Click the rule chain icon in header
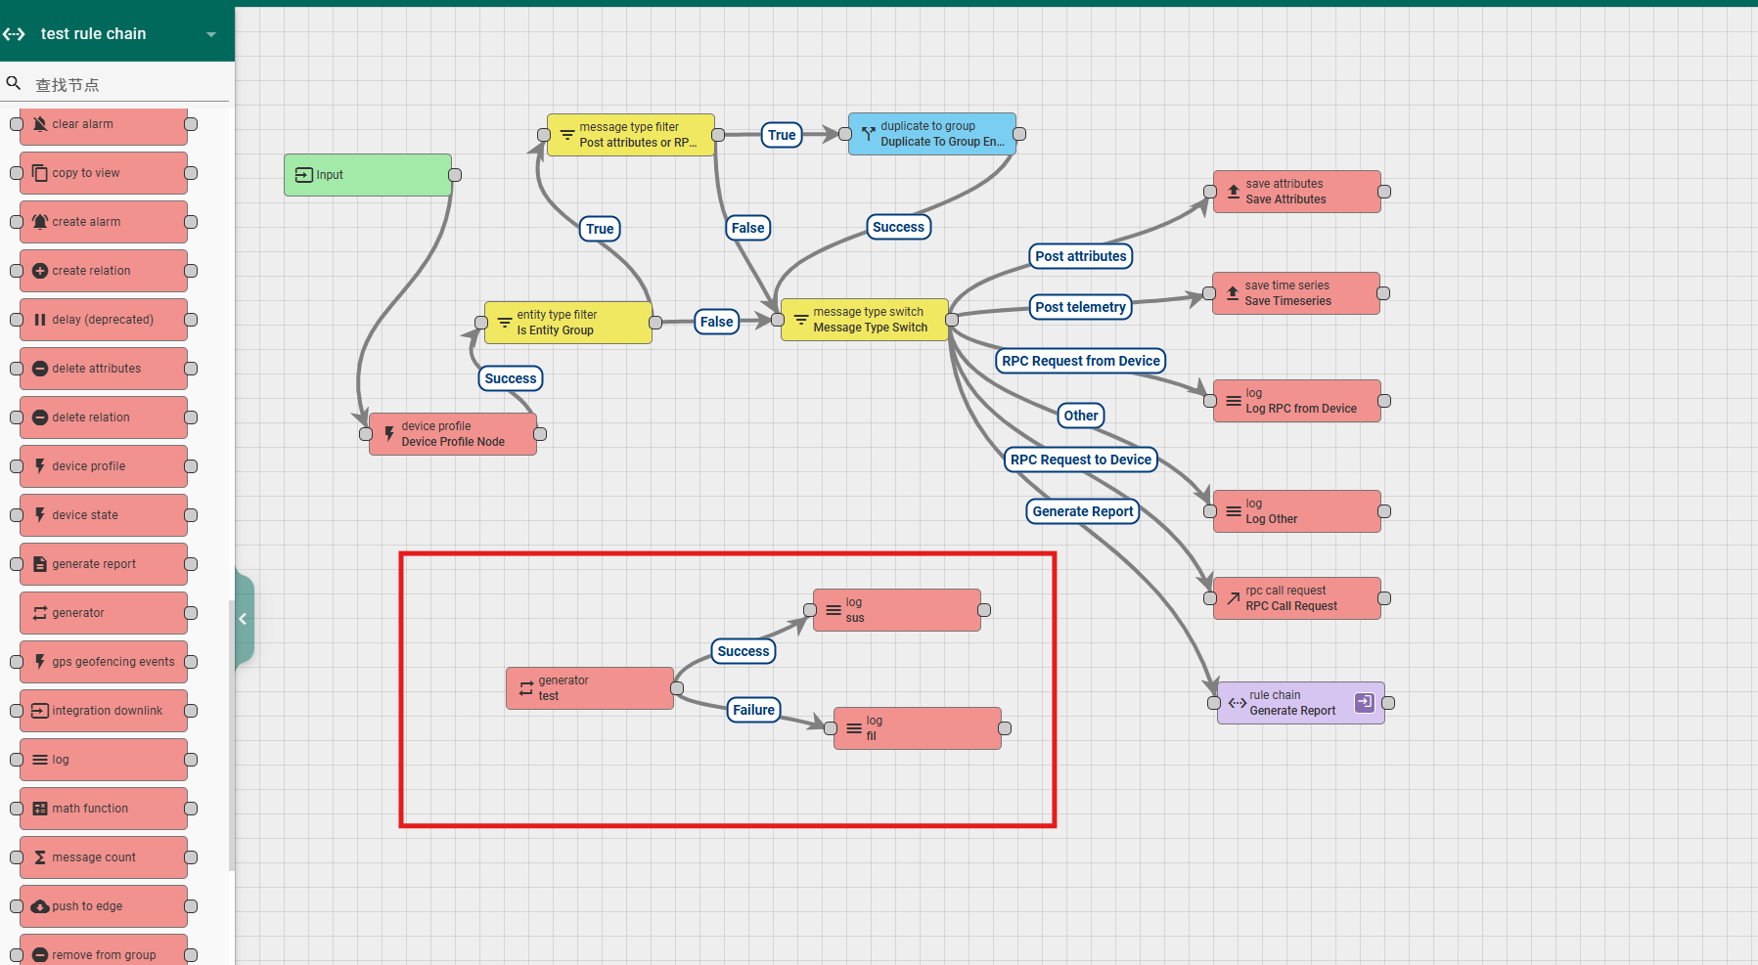Screen dimensions: 1758x965 [x=14, y=34]
